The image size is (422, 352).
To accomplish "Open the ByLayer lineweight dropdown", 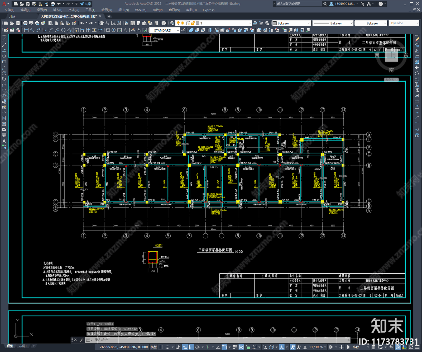I will [x=371, y=23].
